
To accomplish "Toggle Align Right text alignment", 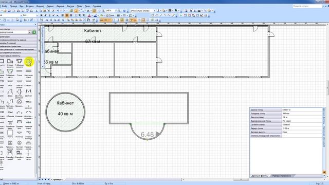I will (71, 15).
